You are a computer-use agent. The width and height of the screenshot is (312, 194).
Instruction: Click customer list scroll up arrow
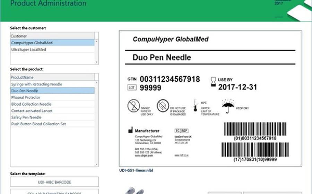(96, 42)
